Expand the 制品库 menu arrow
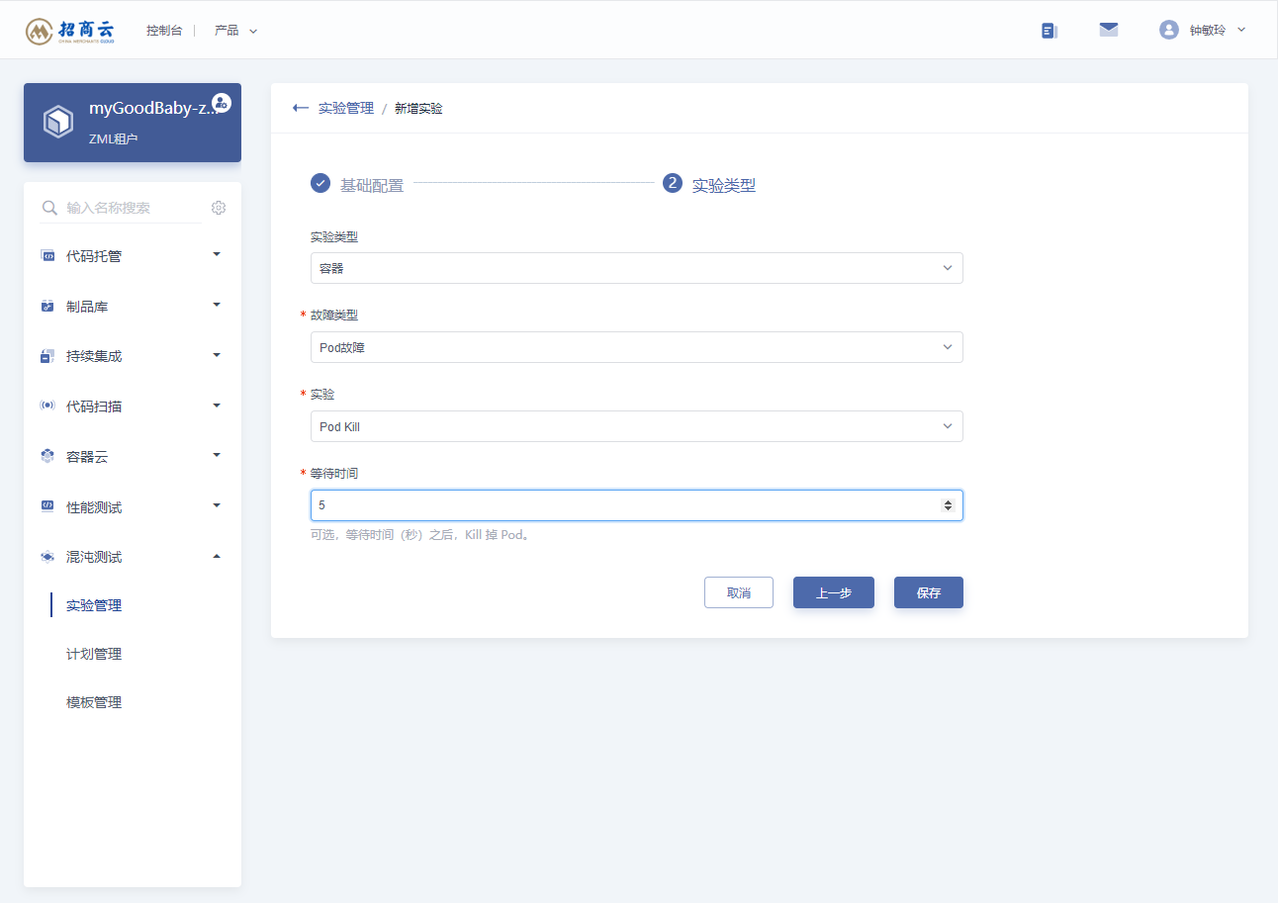The image size is (1278, 903). tap(217, 305)
